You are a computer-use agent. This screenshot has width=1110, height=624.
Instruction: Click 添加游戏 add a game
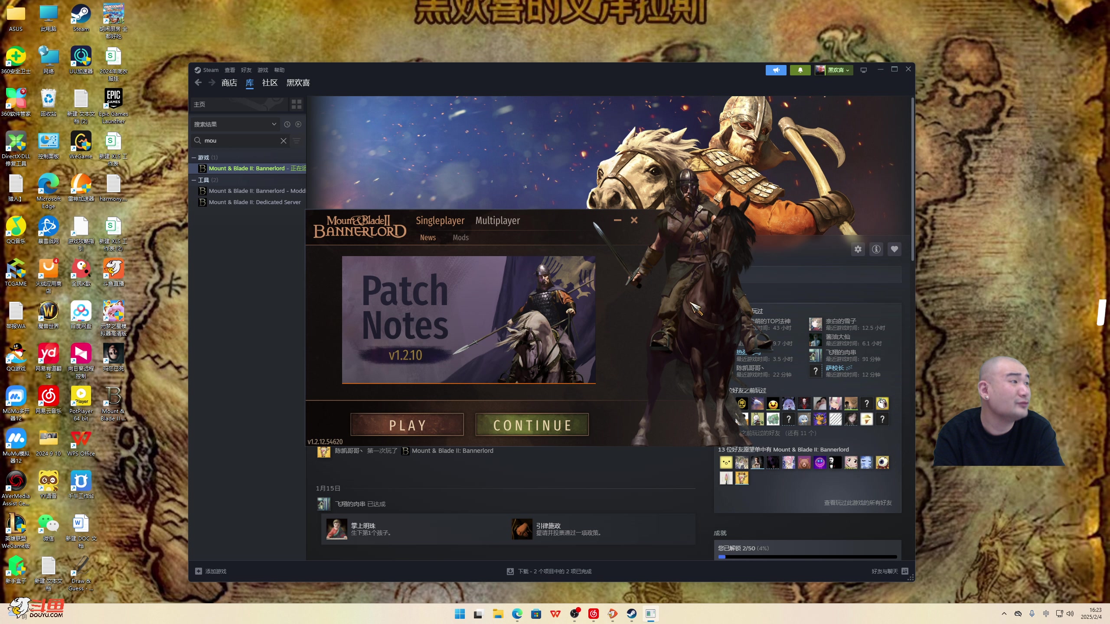click(211, 571)
